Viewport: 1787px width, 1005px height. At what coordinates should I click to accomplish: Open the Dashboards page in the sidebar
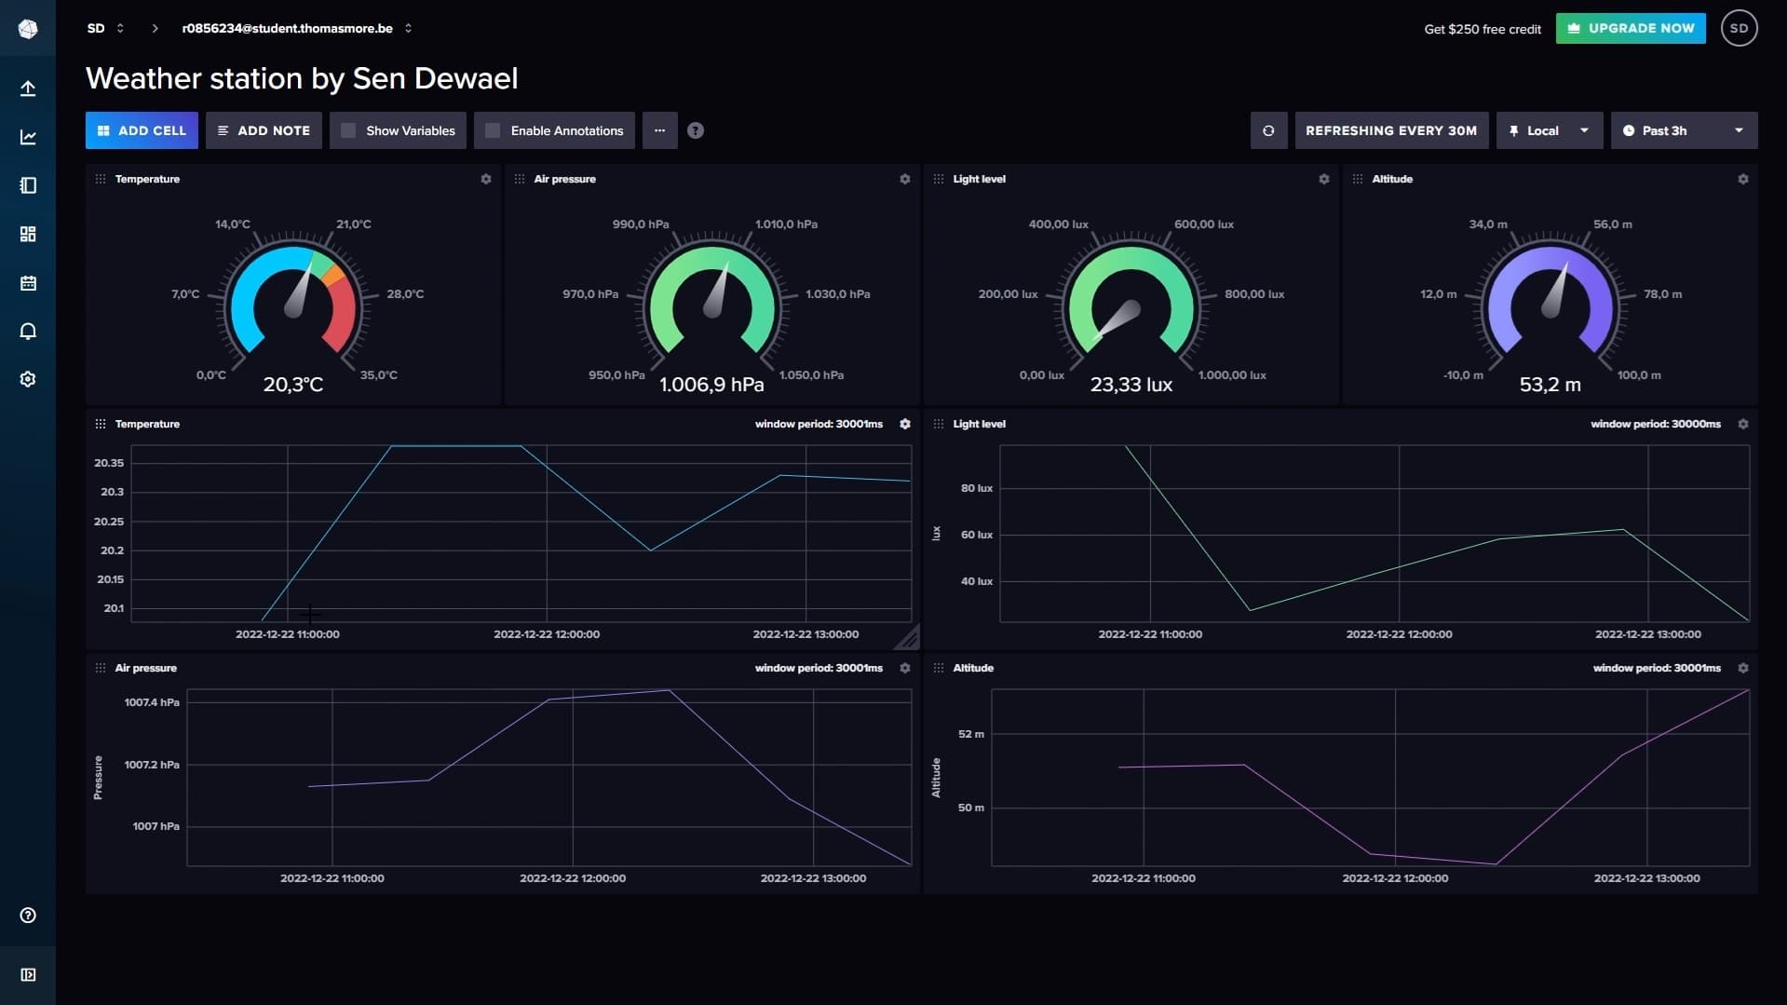28,234
